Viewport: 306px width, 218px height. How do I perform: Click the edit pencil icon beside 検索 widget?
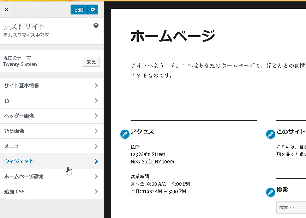pyautogui.click(x=270, y=192)
